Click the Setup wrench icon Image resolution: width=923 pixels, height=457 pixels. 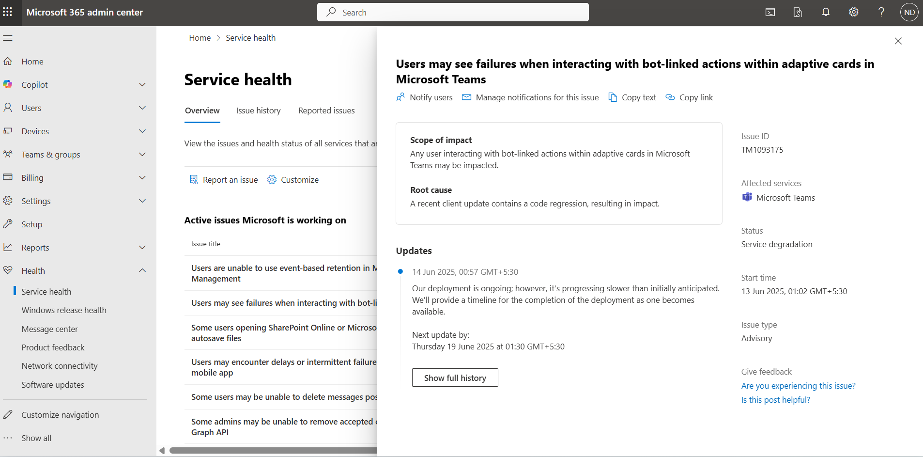pos(8,224)
